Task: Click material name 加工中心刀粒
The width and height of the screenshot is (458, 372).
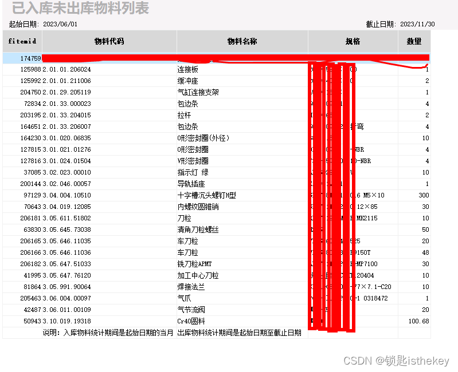Action: [x=198, y=275]
